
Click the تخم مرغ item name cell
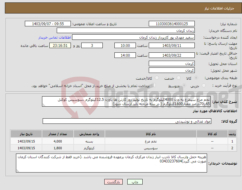tap(151, 141)
